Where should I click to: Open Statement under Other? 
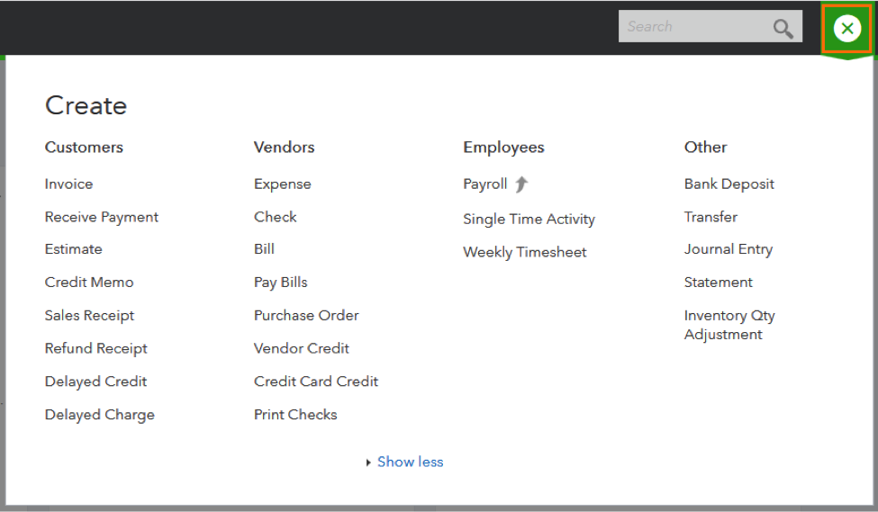click(x=719, y=282)
